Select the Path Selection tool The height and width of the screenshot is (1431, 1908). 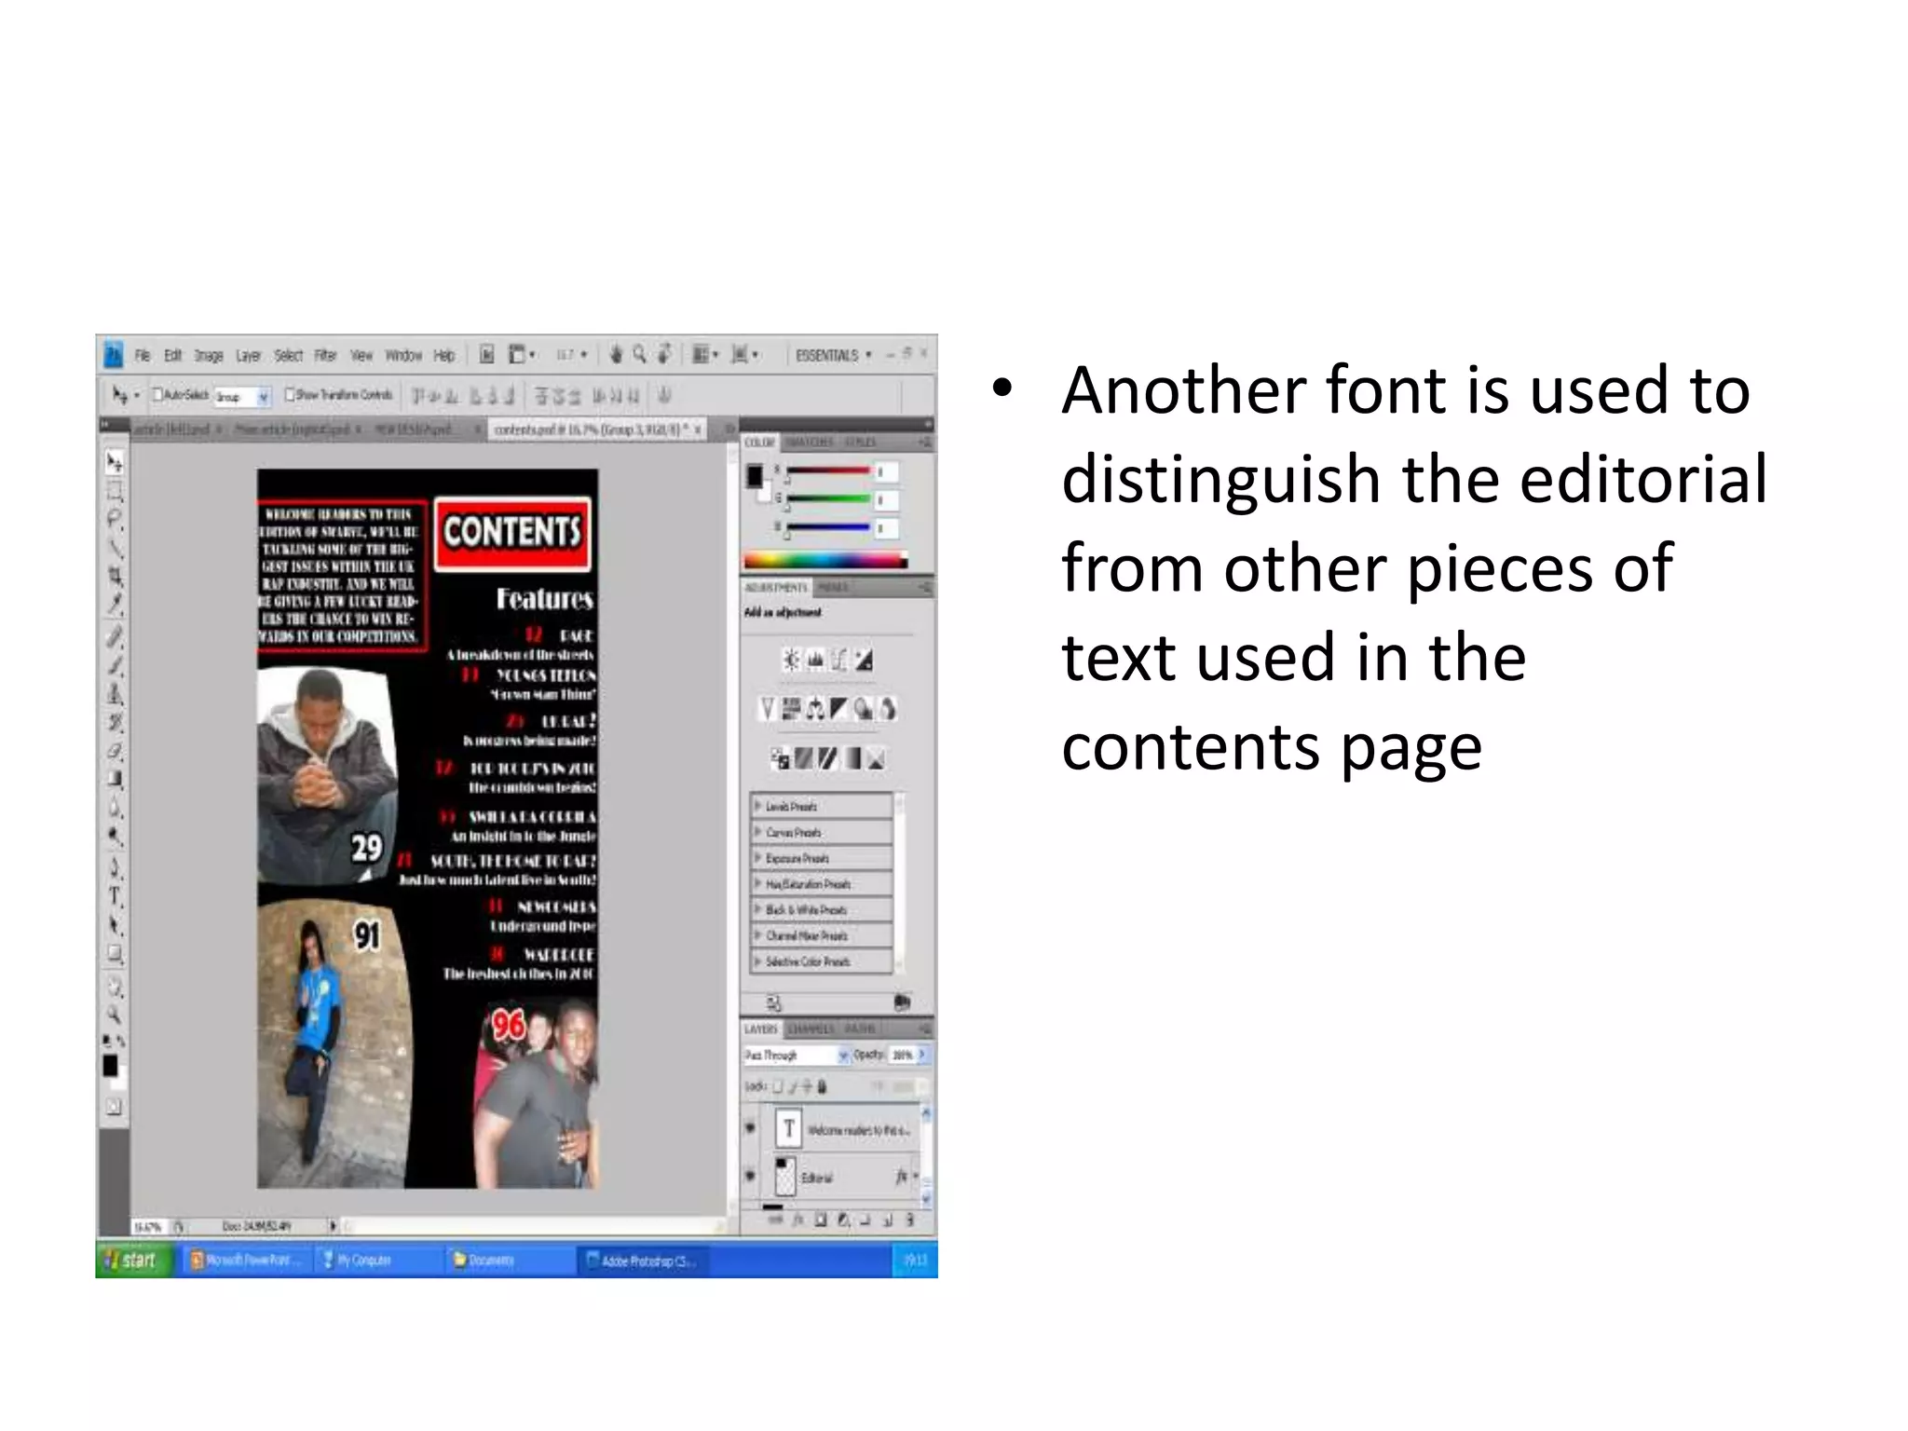point(115,925)
